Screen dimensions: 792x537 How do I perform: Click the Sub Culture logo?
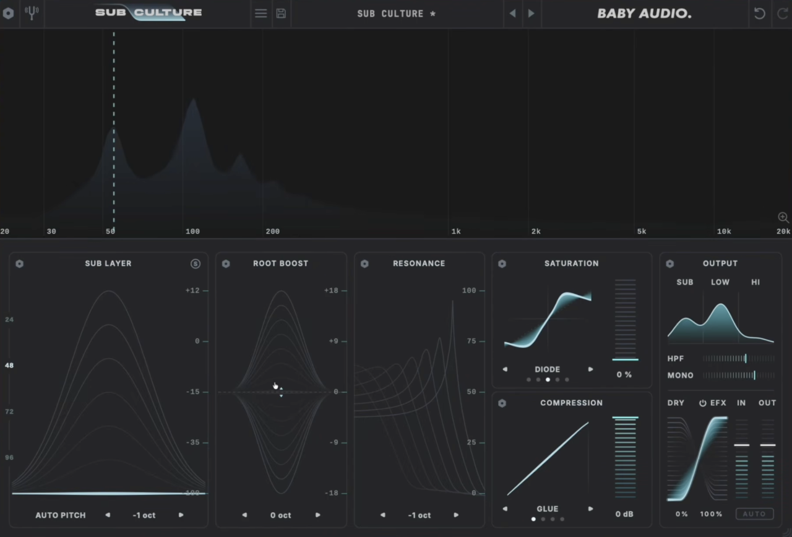[x=148, y=13]
